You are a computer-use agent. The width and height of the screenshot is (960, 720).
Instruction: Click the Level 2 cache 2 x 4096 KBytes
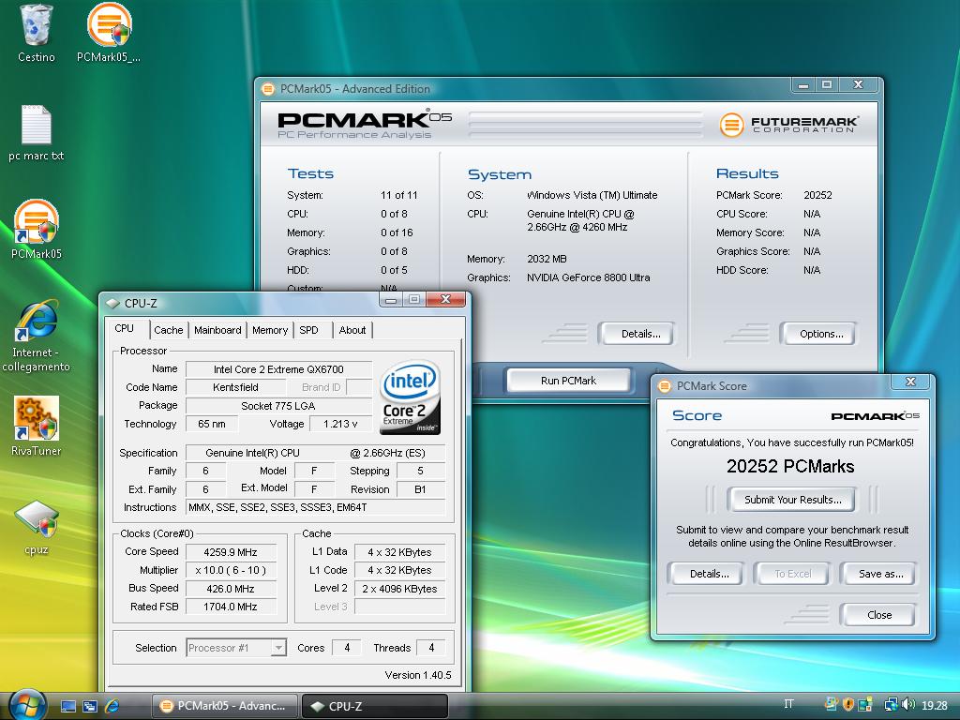(x=399, y=589)
